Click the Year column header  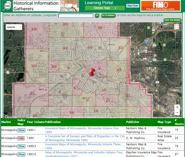coord(30,122)
